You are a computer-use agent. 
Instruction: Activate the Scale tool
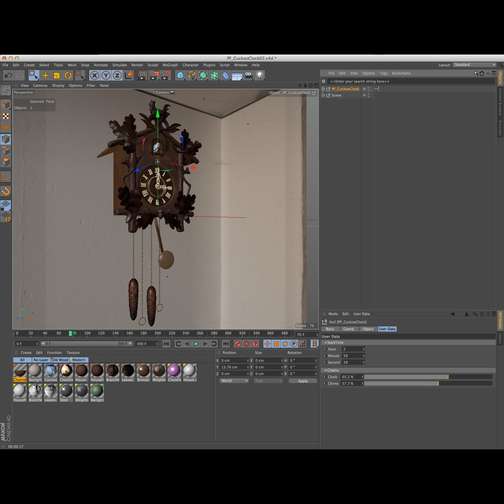coord(56,76)
